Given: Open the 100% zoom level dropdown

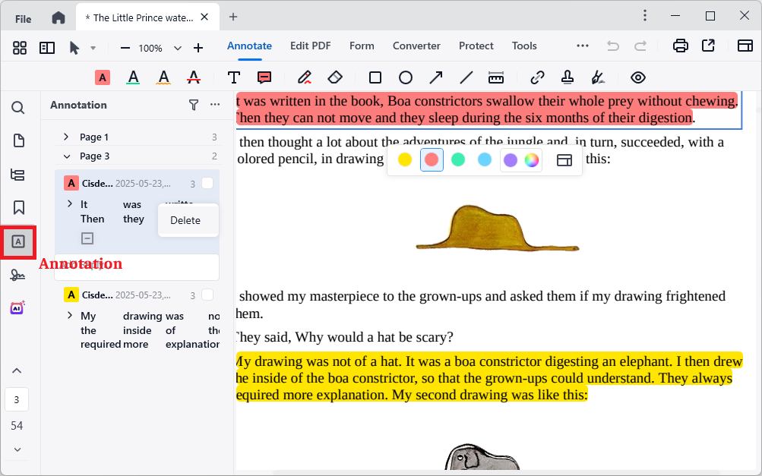Looking at the screenshot, I should click(x=177, y=47).
